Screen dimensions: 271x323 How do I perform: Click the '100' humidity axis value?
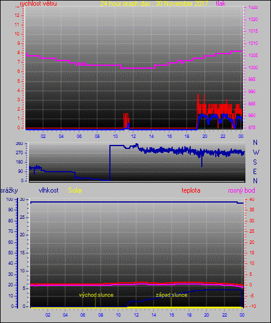(10, 200)
